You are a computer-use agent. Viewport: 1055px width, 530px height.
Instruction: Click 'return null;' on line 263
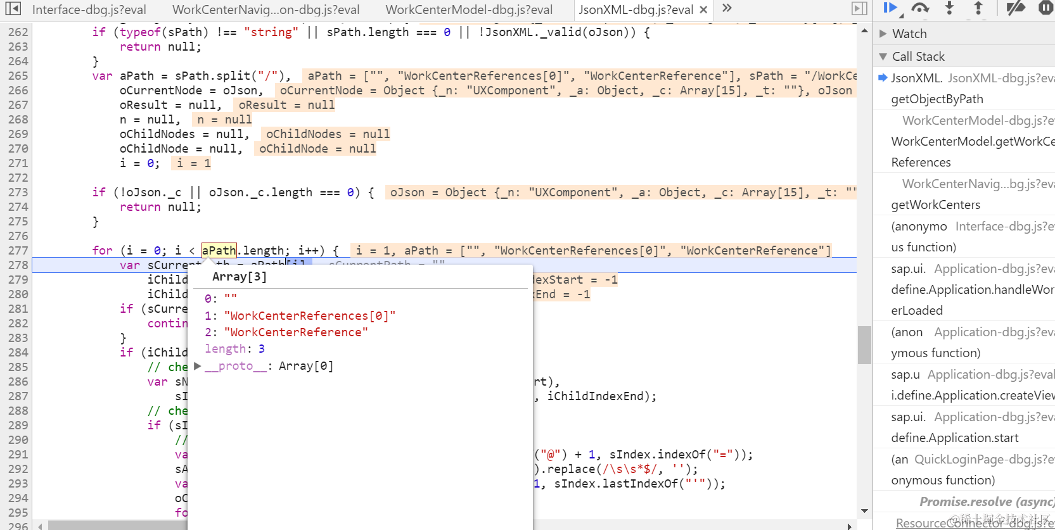160,47
